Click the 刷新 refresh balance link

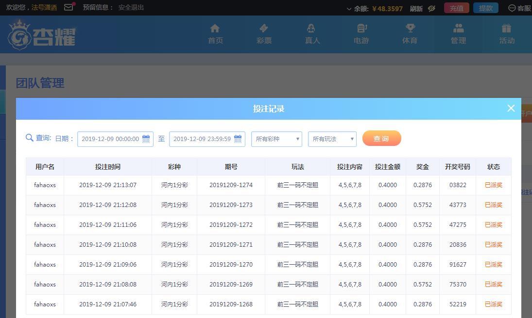(416, 8)
